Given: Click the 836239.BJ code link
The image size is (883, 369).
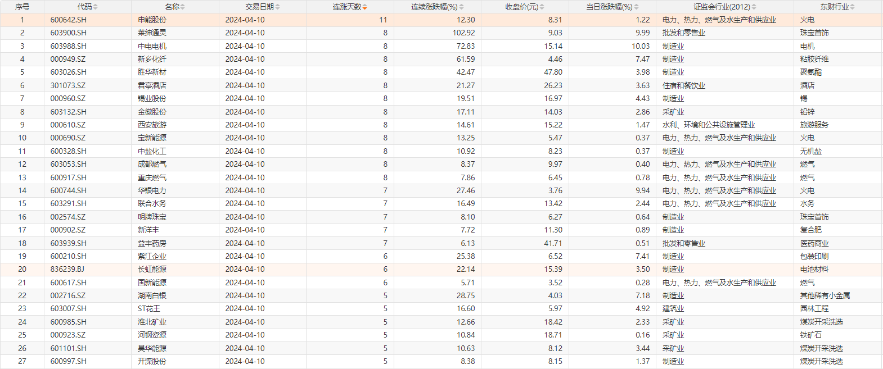Looking at the screenshot, I should point(67,269).
